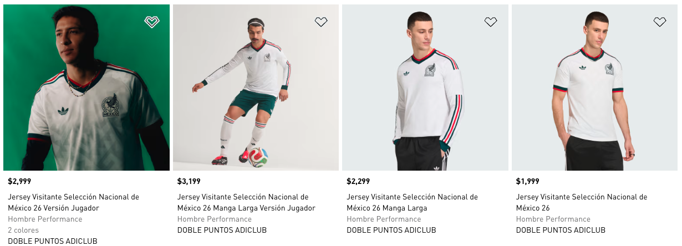Click the $2,999 price label

19,181
